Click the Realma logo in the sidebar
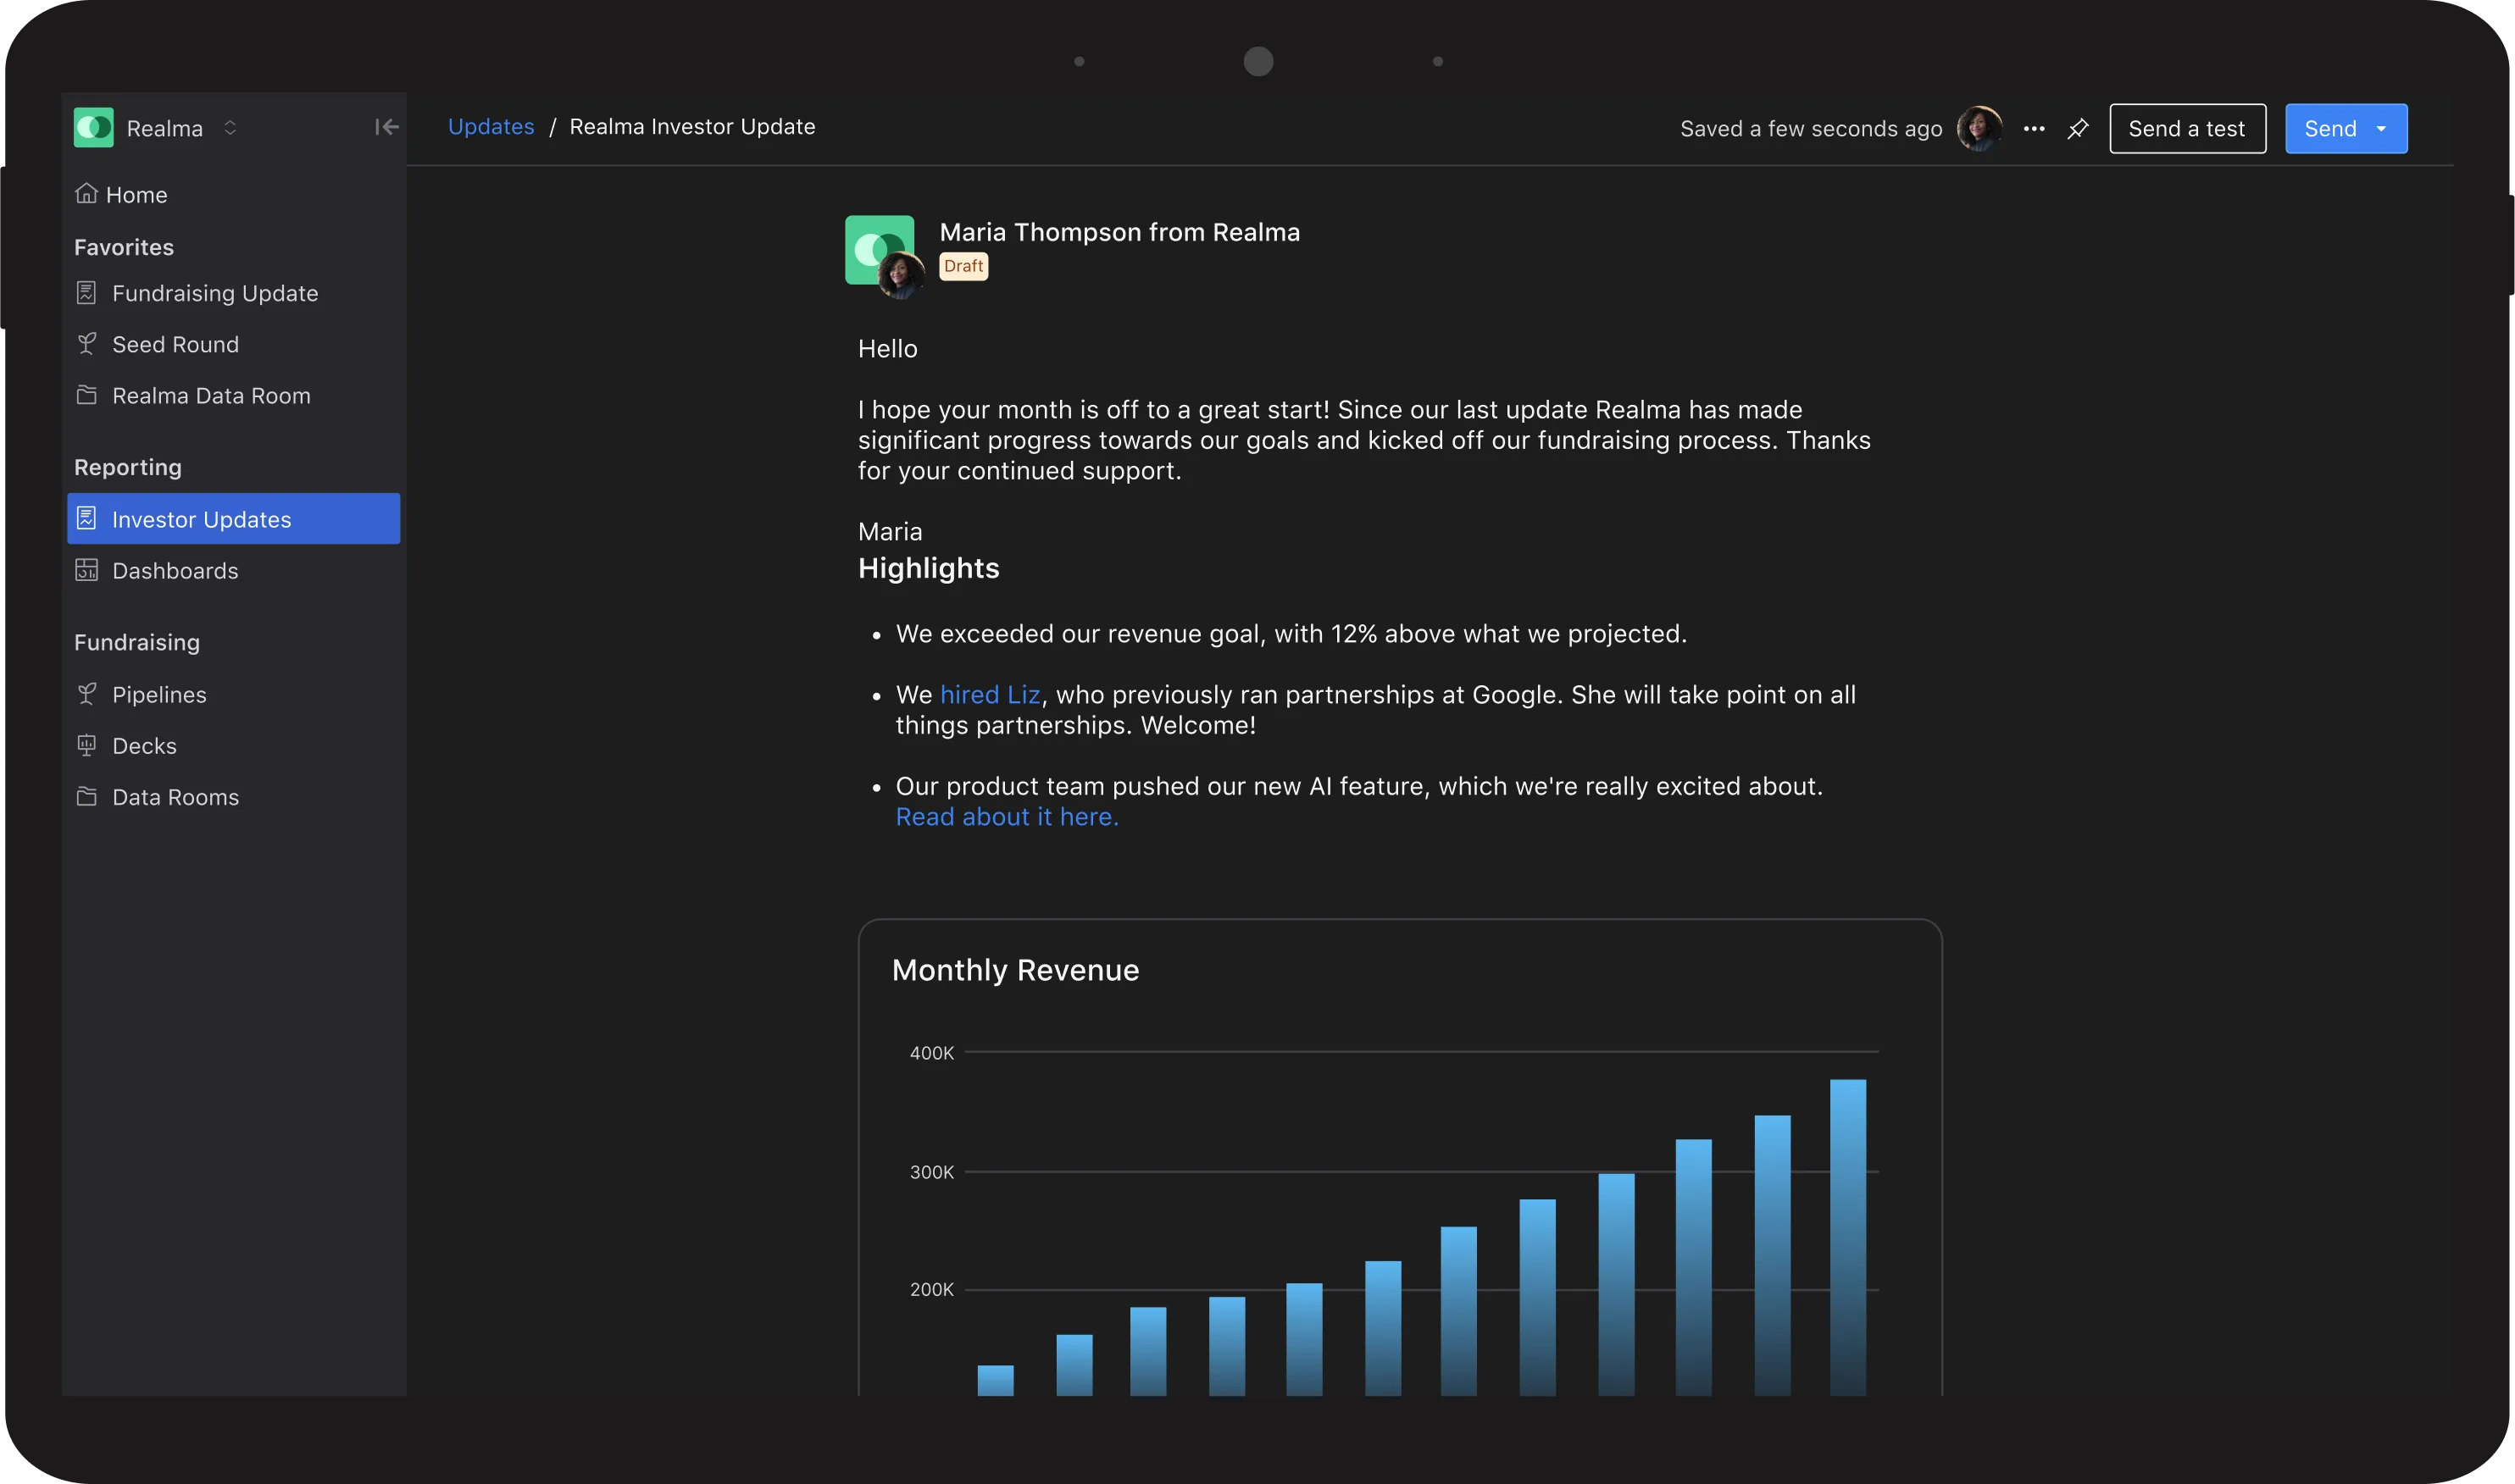 coord(94,127)
